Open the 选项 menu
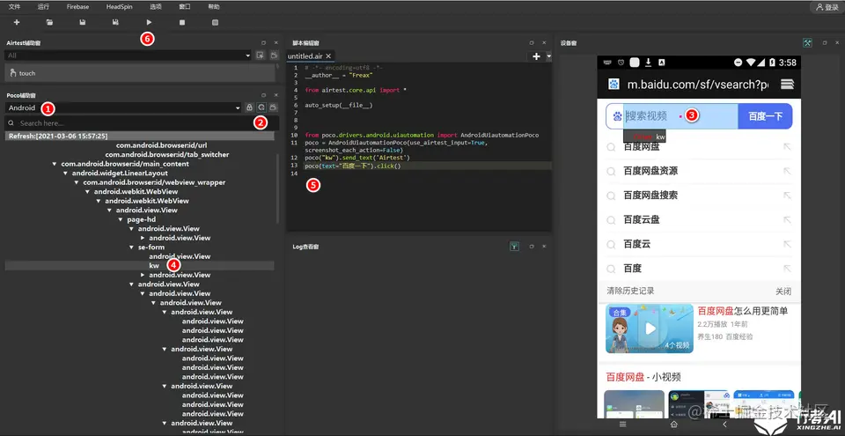Screen dimensions: 845x436 click(156, 7)
